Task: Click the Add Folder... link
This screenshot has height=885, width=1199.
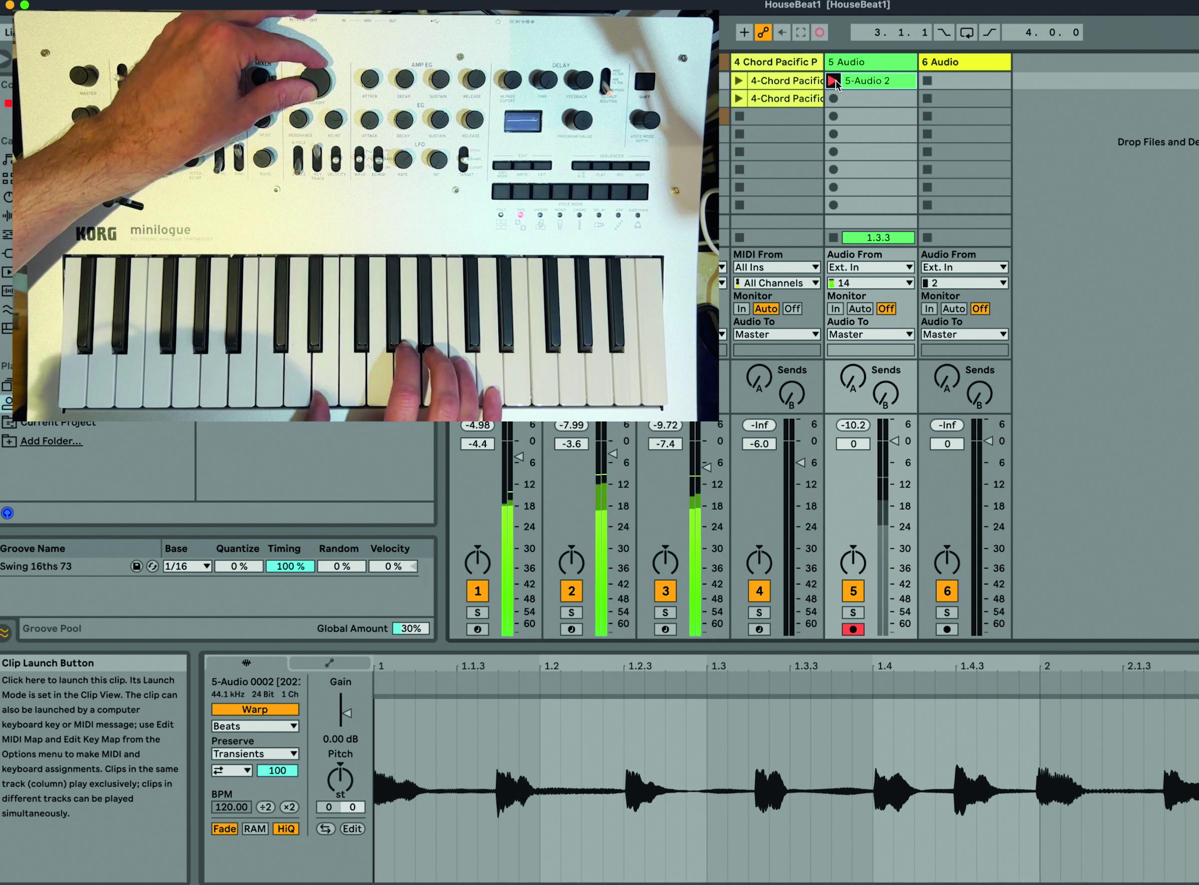Action: 51,441
